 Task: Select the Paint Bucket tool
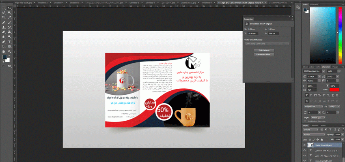tap(9, 32)
